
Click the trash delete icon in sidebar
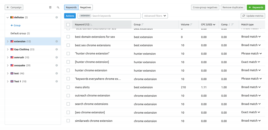tap(50, 7)
